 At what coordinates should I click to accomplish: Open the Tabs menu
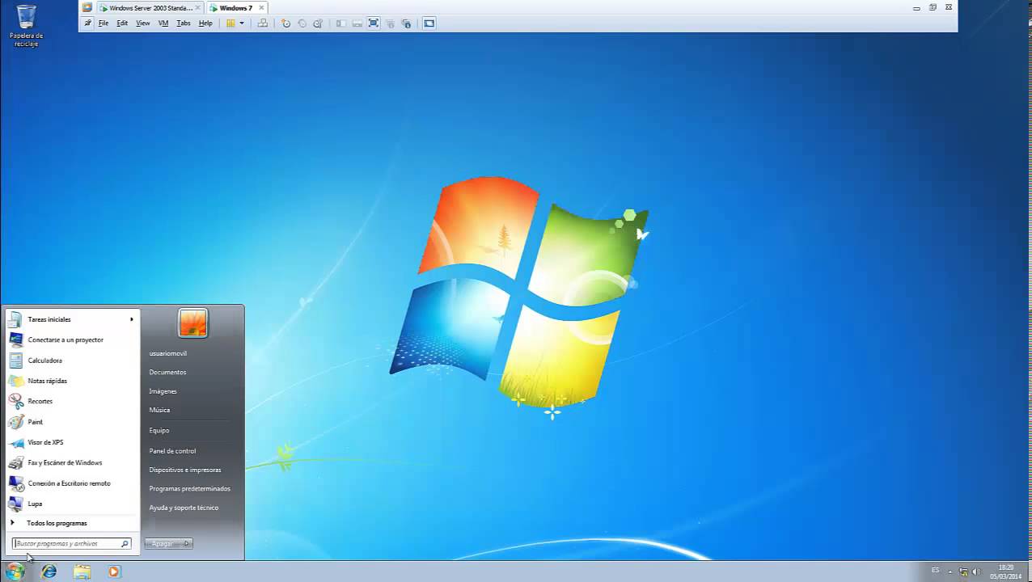point(184,23)
